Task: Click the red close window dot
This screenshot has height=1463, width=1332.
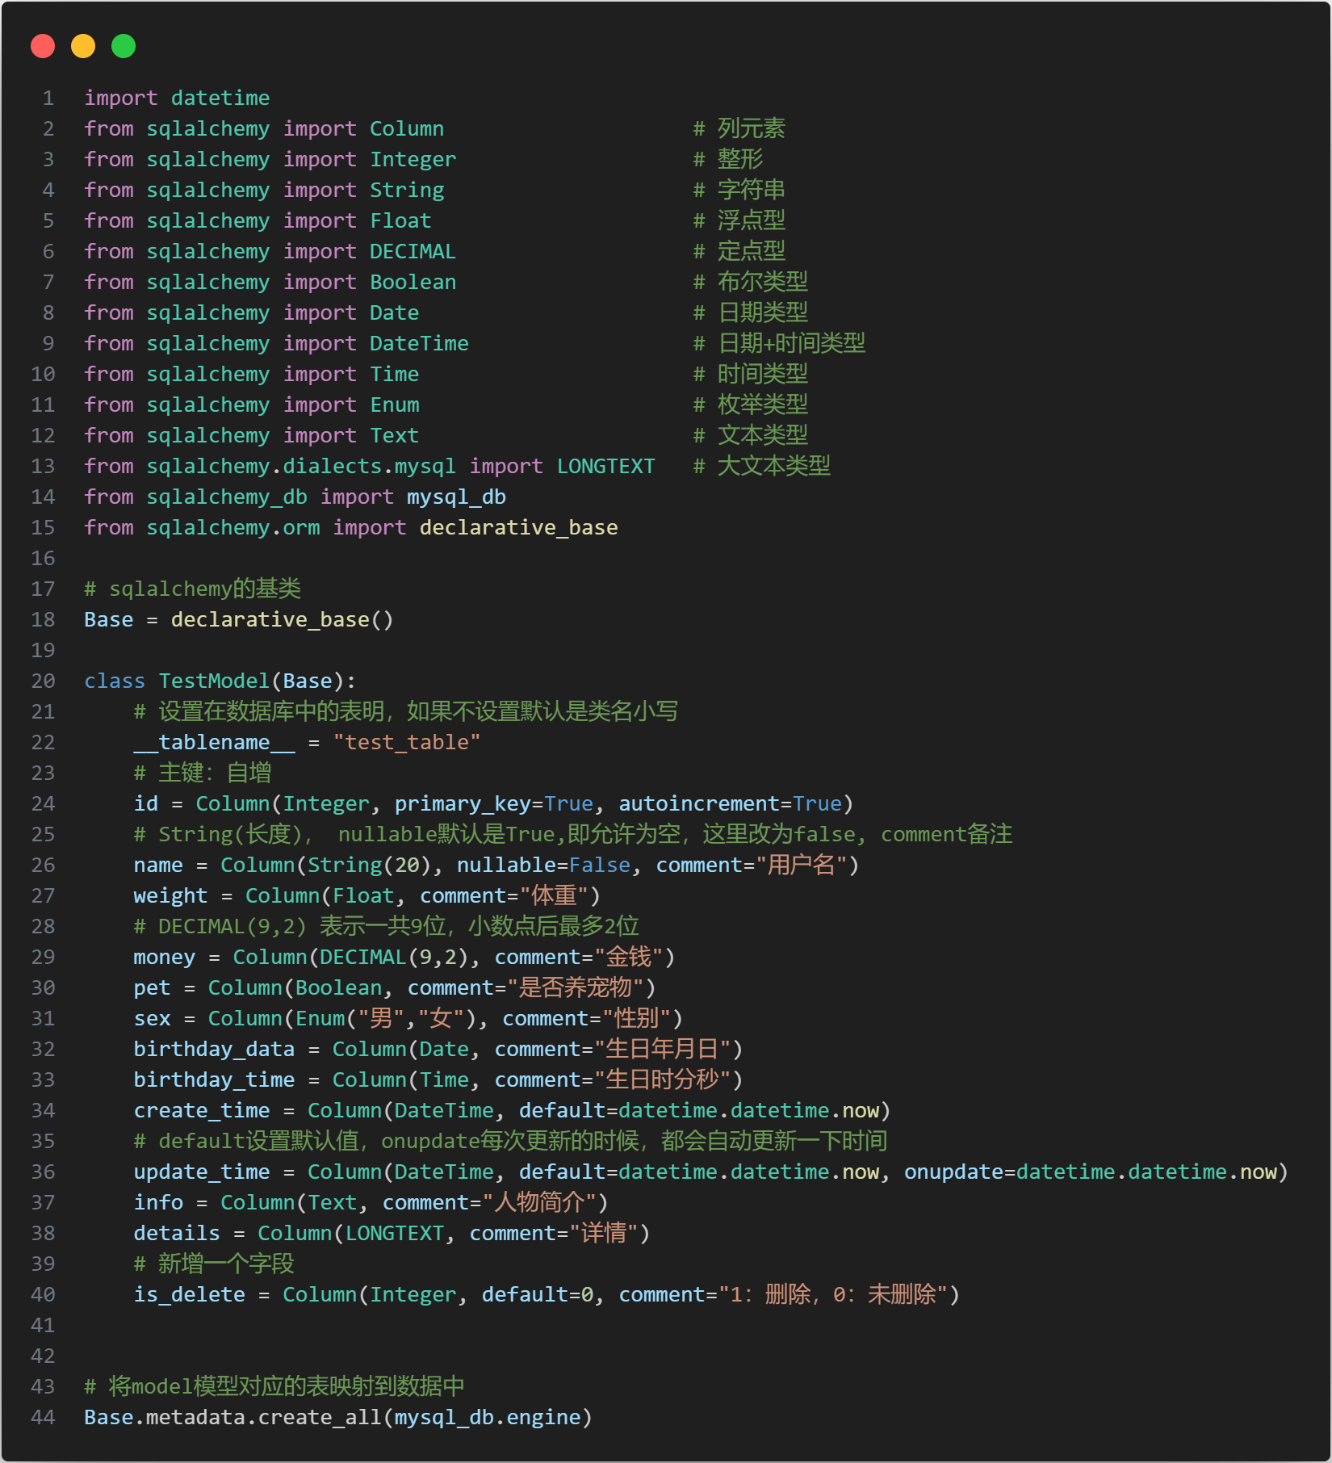Action: [x=43, y=46]
